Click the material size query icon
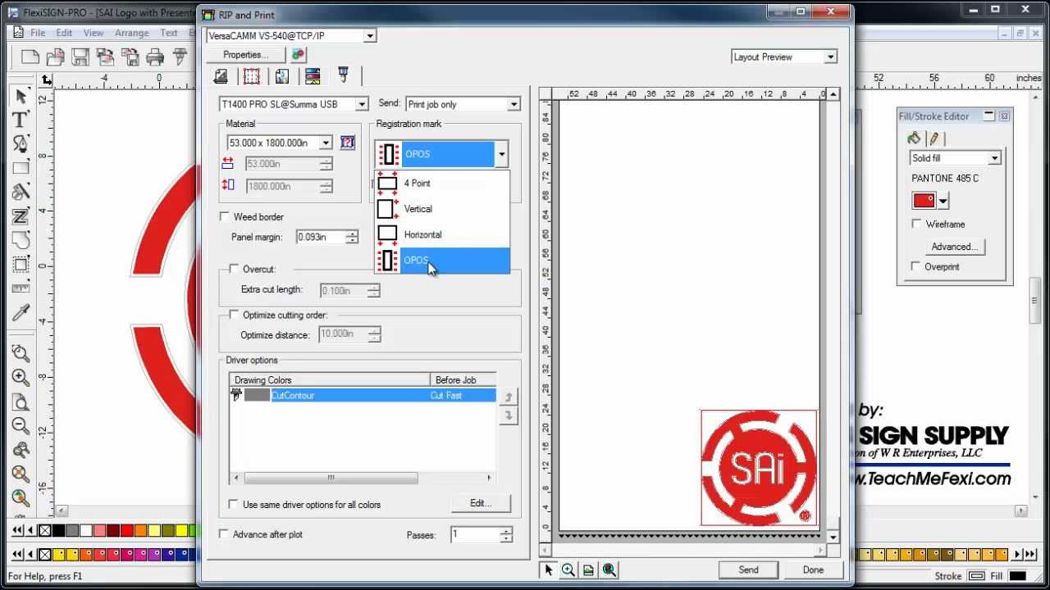This screenshot has height=590, width=1050. 347,143
